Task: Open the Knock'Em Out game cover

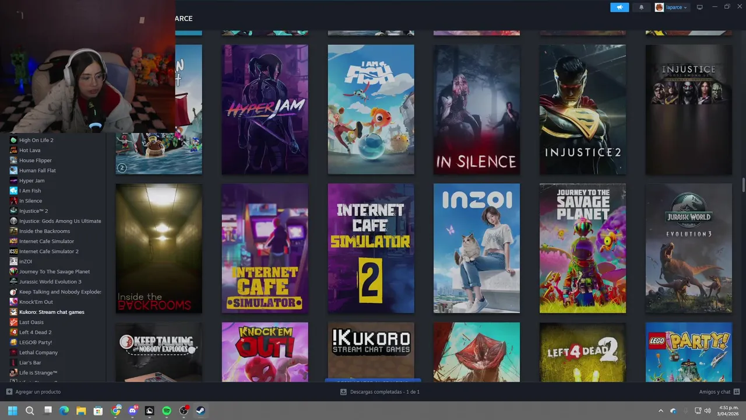Action: (265, 352)
